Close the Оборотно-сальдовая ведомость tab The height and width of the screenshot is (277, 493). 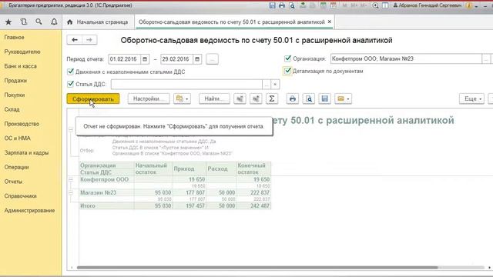click(x=330, y=22)
